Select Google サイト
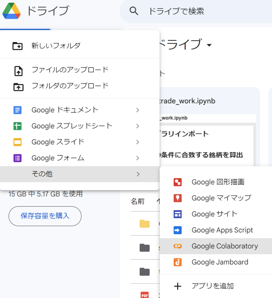 tap(216, 214)
